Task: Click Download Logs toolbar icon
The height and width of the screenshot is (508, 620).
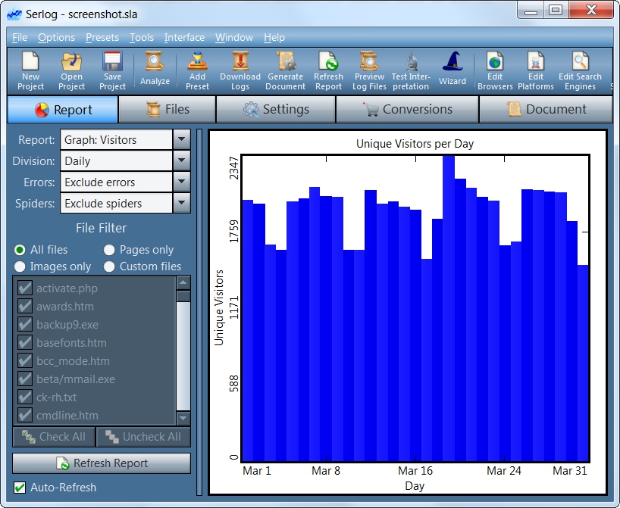Action: pyautogui.click(x=240, y=64)
